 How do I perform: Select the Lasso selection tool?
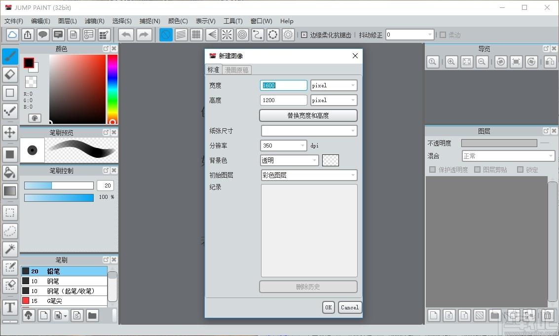click(10, 231)
